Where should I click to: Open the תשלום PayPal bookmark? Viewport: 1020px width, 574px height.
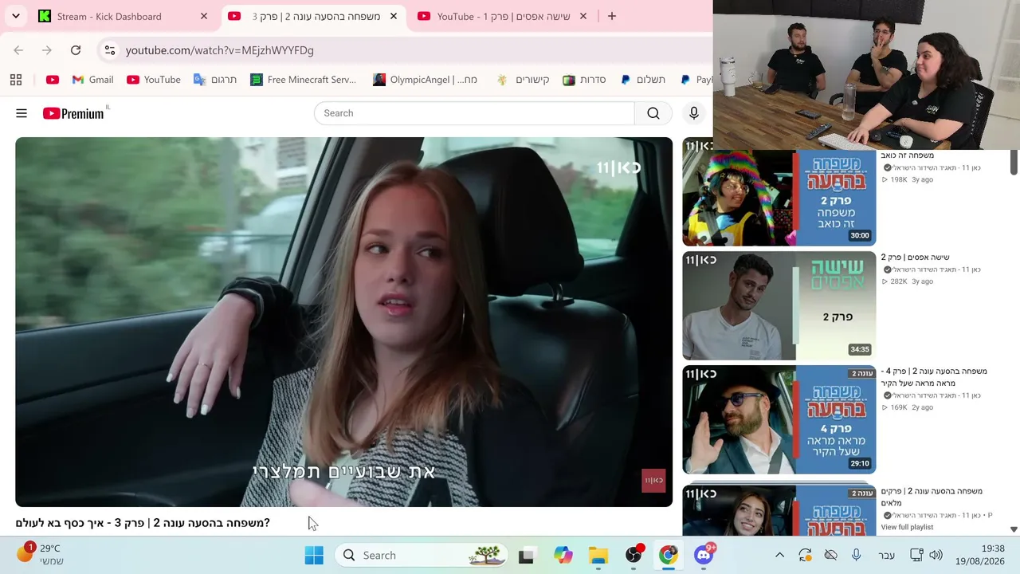coord(643,80)
